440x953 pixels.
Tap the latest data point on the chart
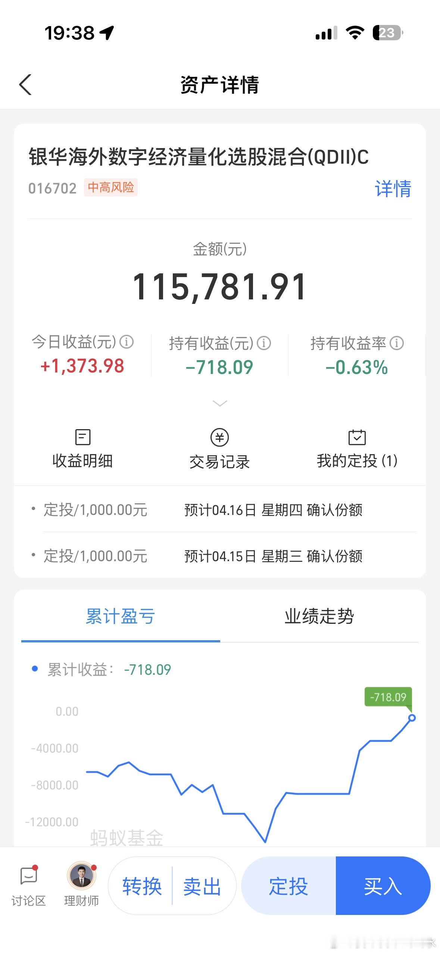click(412, 718)
